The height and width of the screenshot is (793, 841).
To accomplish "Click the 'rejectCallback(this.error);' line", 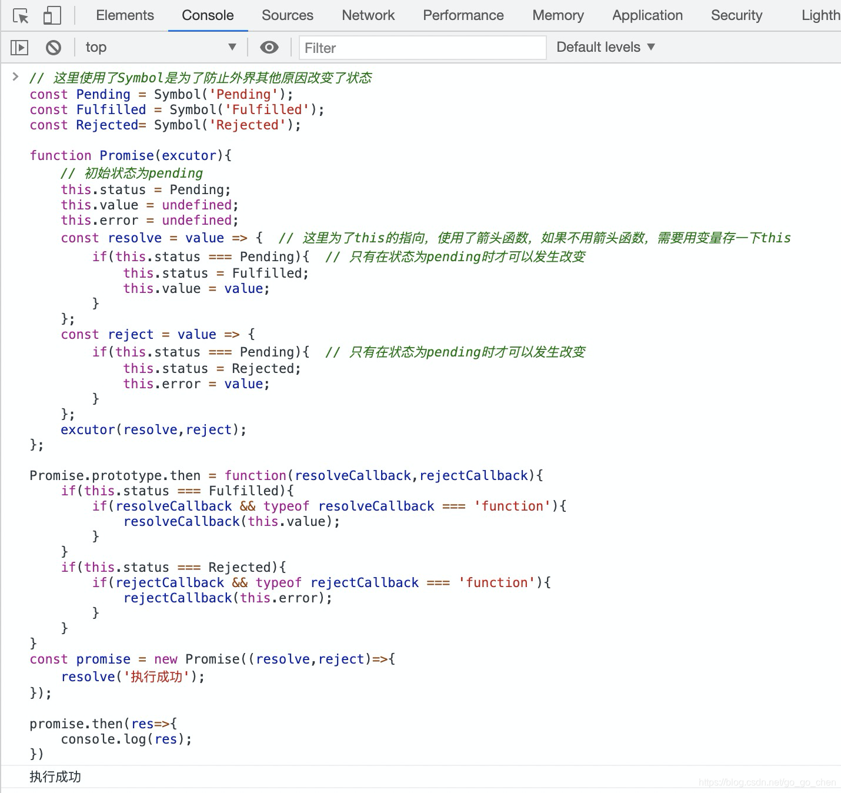I will (x=228, y=598).
